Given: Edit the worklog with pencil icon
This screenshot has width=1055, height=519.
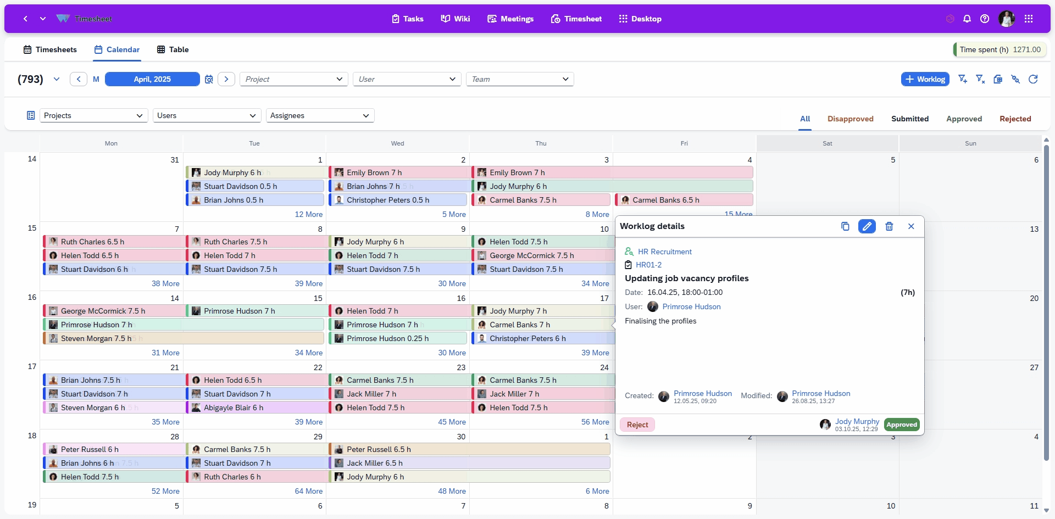Looking at the screenshot, I should 867,226.
